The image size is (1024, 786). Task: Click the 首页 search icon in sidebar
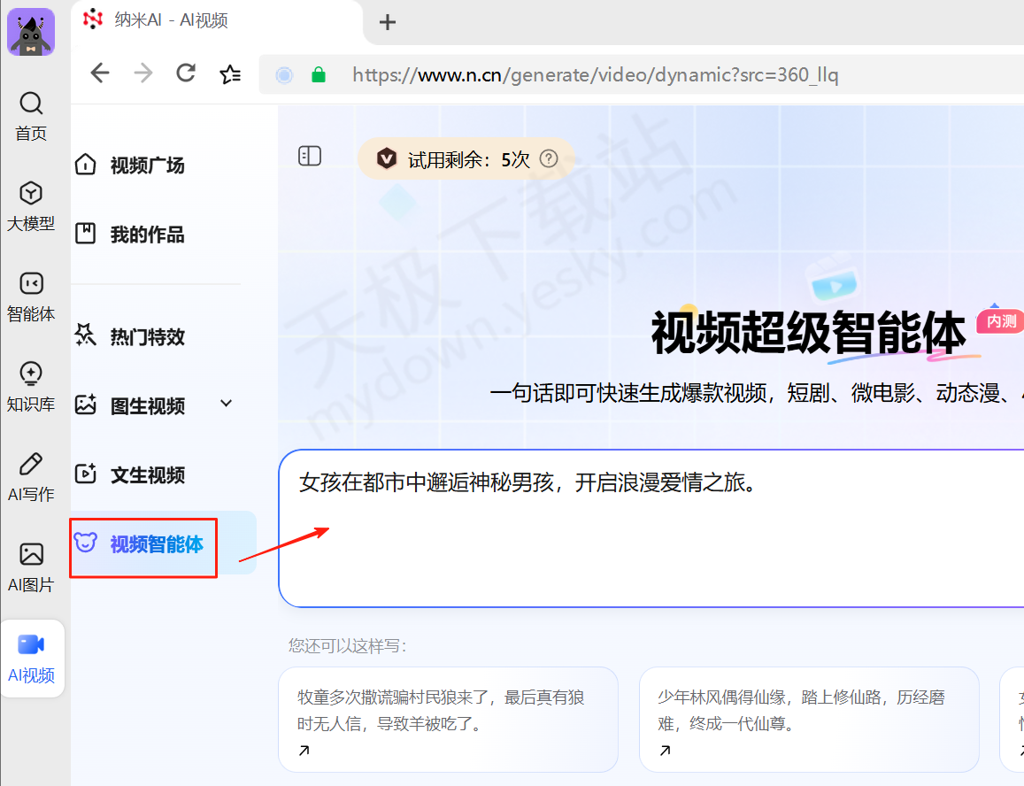pyautogui.click(x=31, y=104)
